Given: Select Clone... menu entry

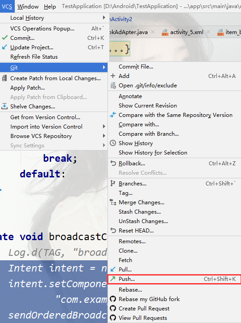Looking at the screenshot, I should click(174, 251).
